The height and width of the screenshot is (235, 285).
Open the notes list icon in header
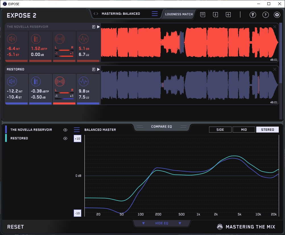pos(203,14)
